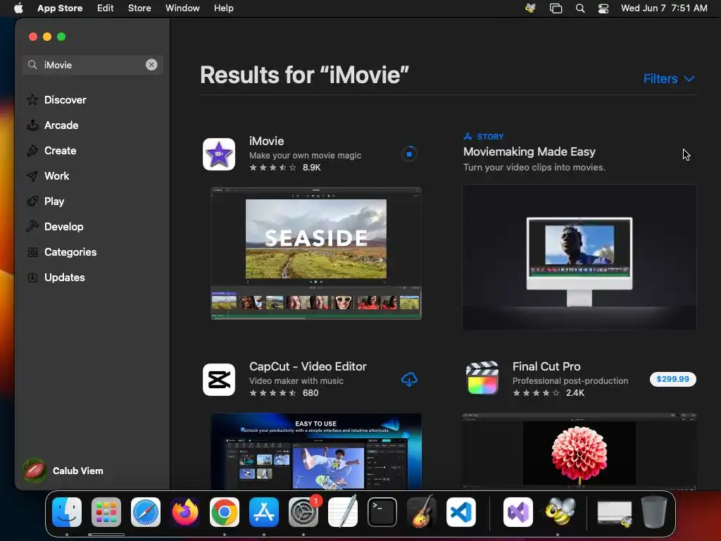Stop the iMovie download in progress

[409, 154]
